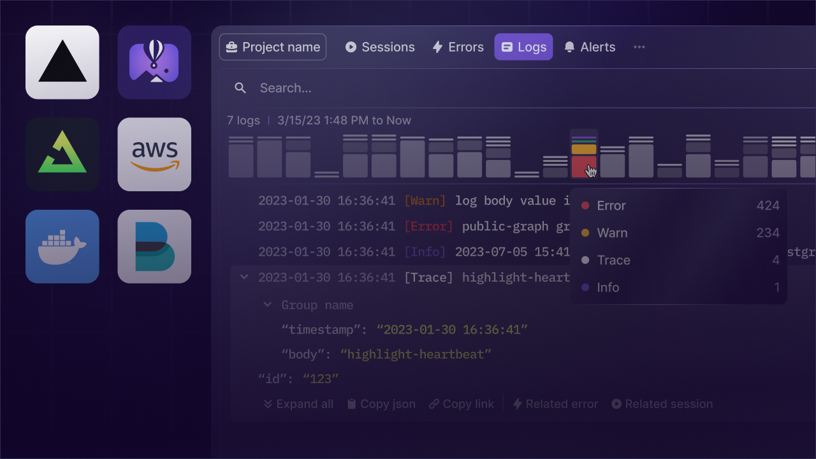Click Expand all below the log details

click(x=297, y=404)
